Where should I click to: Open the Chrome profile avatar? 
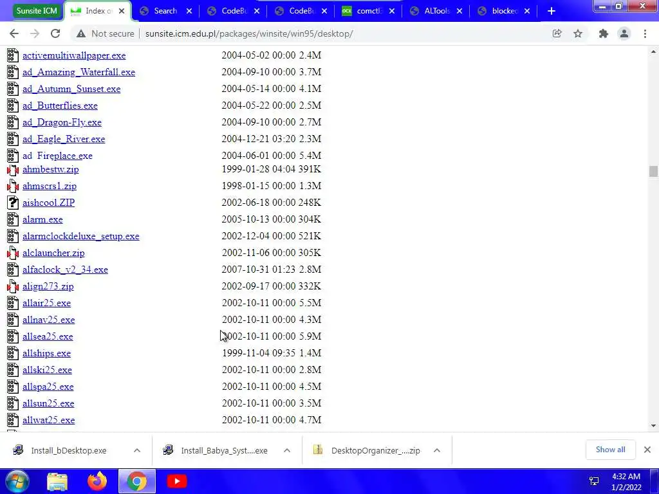pyautogui.click(x=624, y=33)
